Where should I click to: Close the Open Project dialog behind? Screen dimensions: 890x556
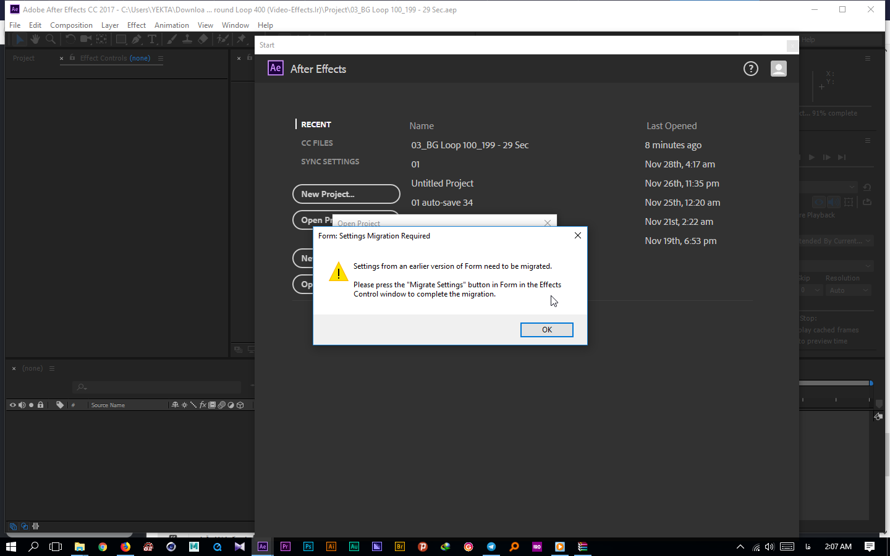pyautogui.click(x=548, y=223)
